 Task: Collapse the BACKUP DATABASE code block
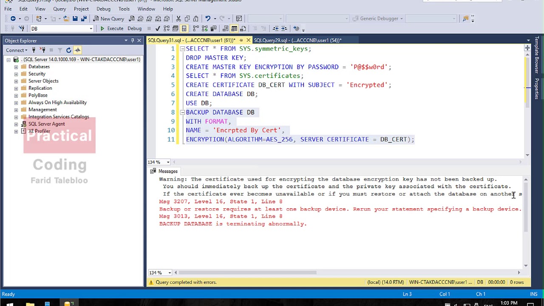(182, 112)
